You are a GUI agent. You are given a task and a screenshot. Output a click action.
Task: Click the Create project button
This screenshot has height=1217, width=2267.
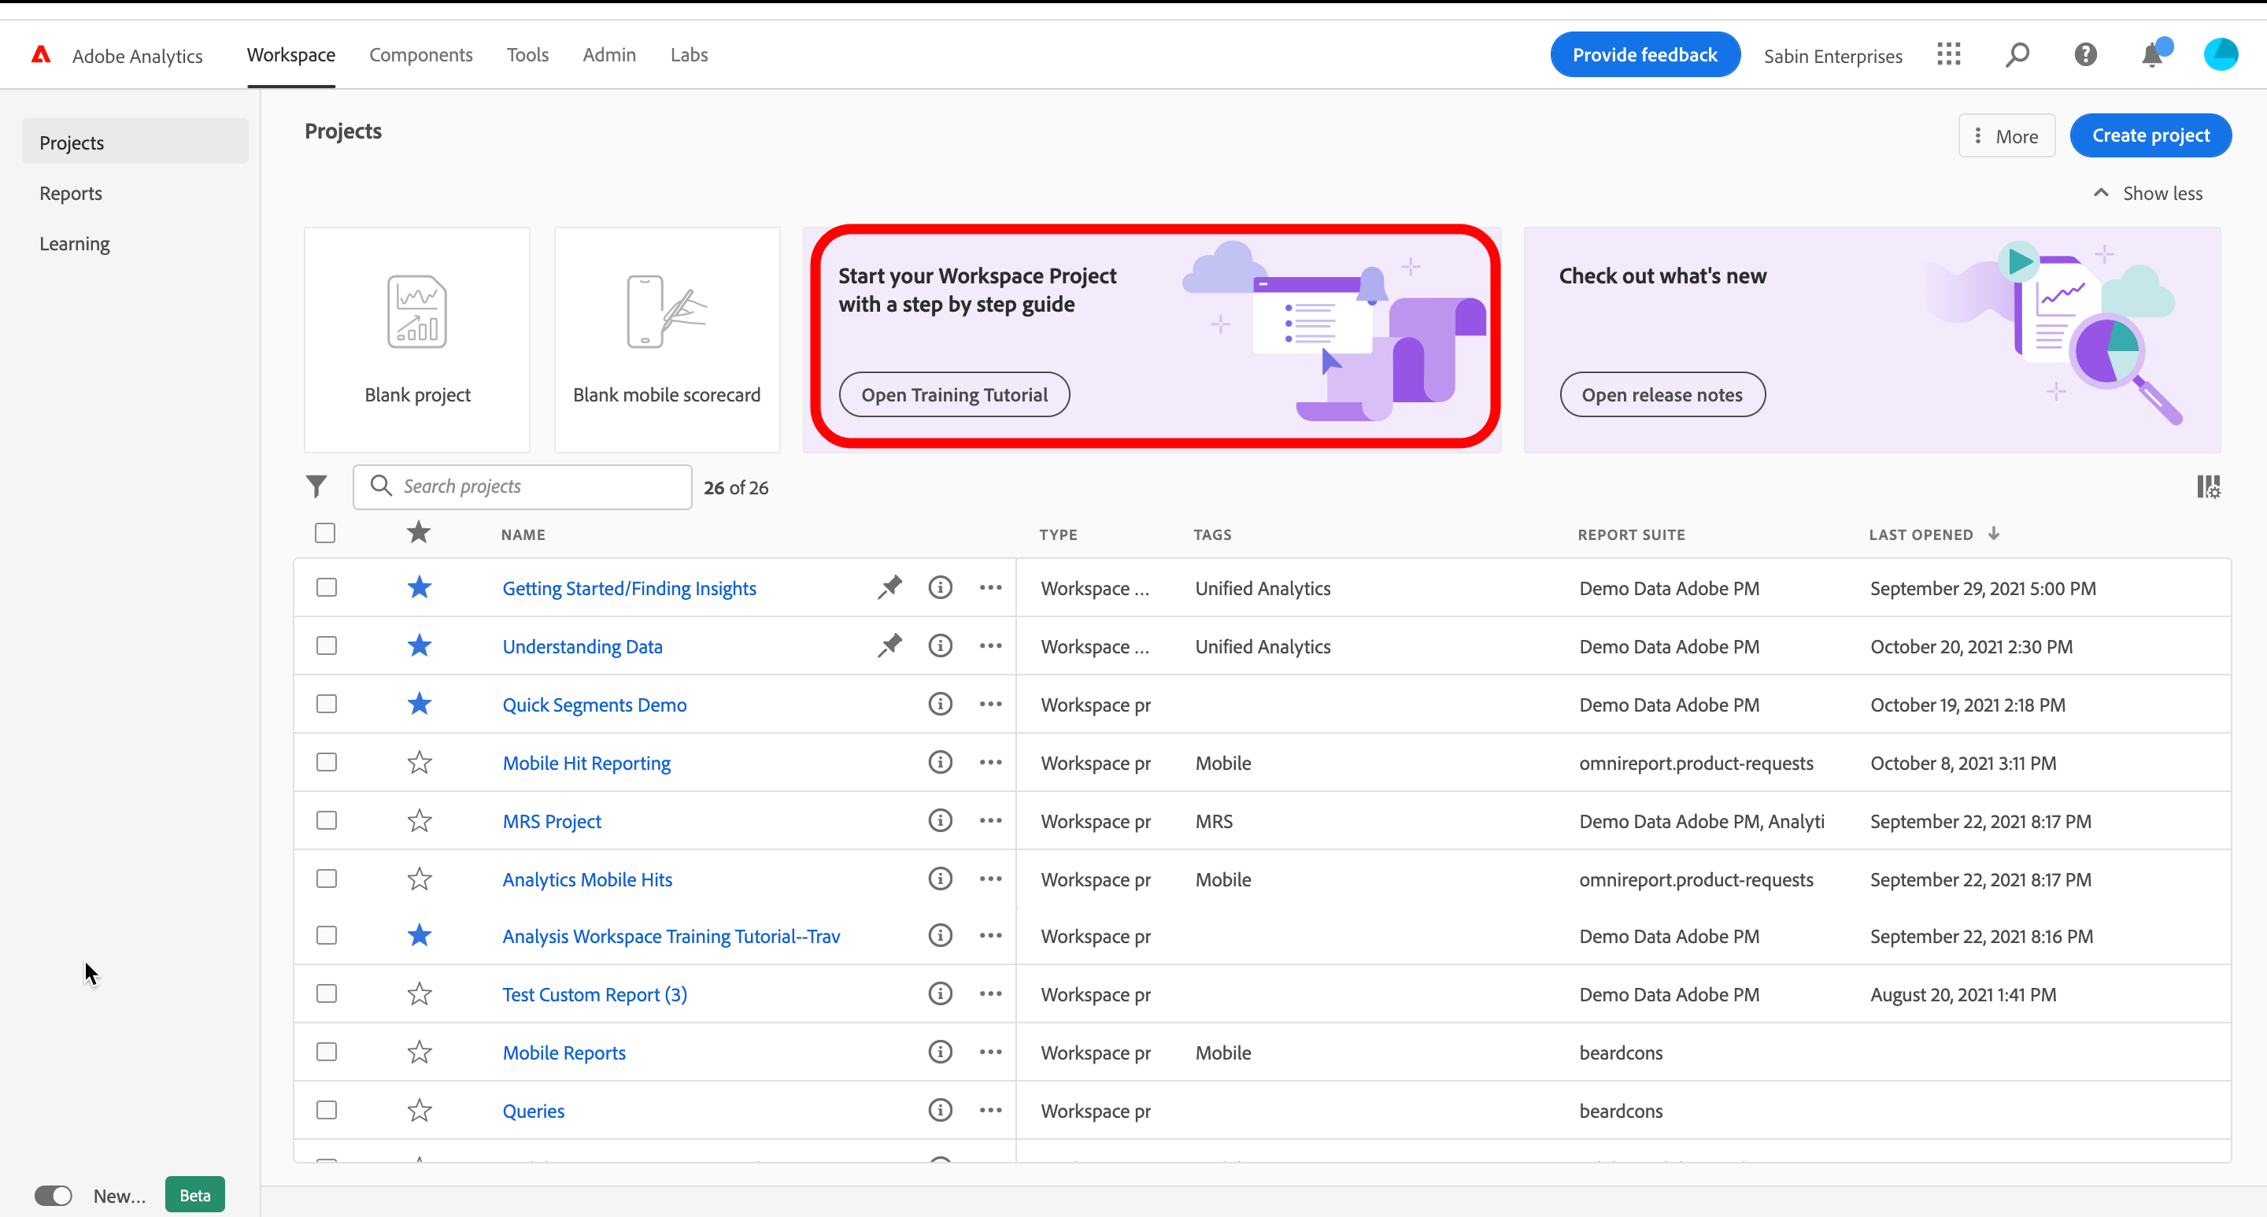click(x=2150, y=135)
